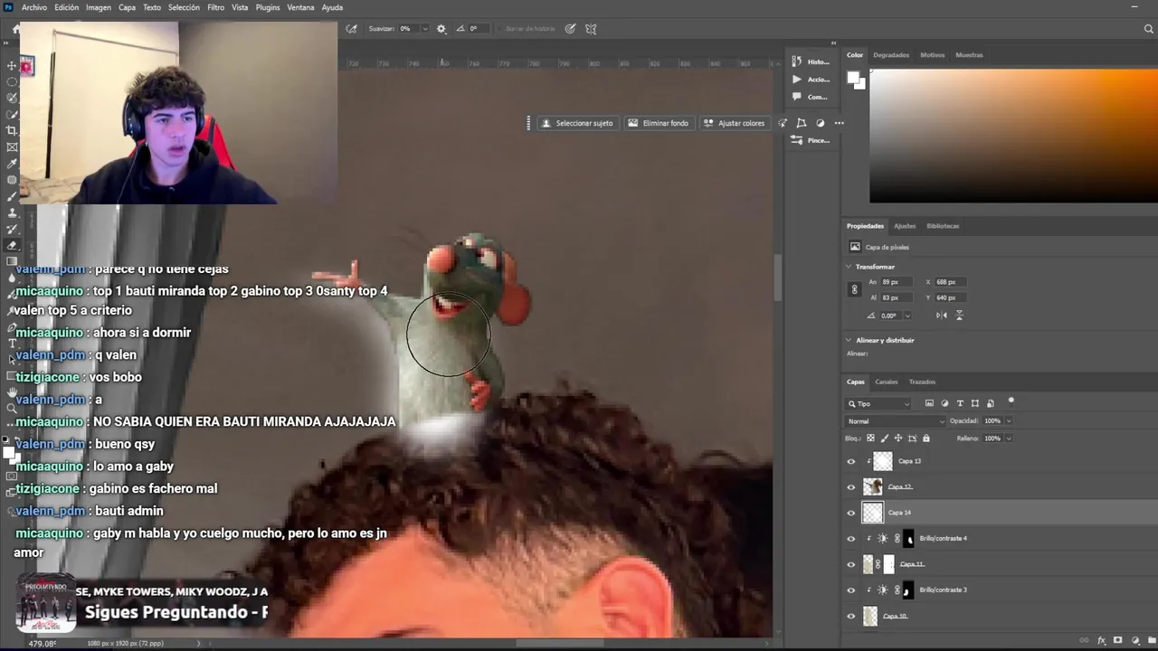Toggle visibility of Capa 12 layer

coord(850,487)
